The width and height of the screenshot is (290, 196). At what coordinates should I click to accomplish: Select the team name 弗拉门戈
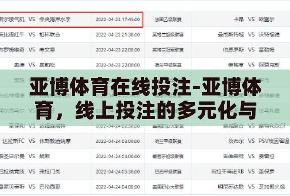coord(50,171)
